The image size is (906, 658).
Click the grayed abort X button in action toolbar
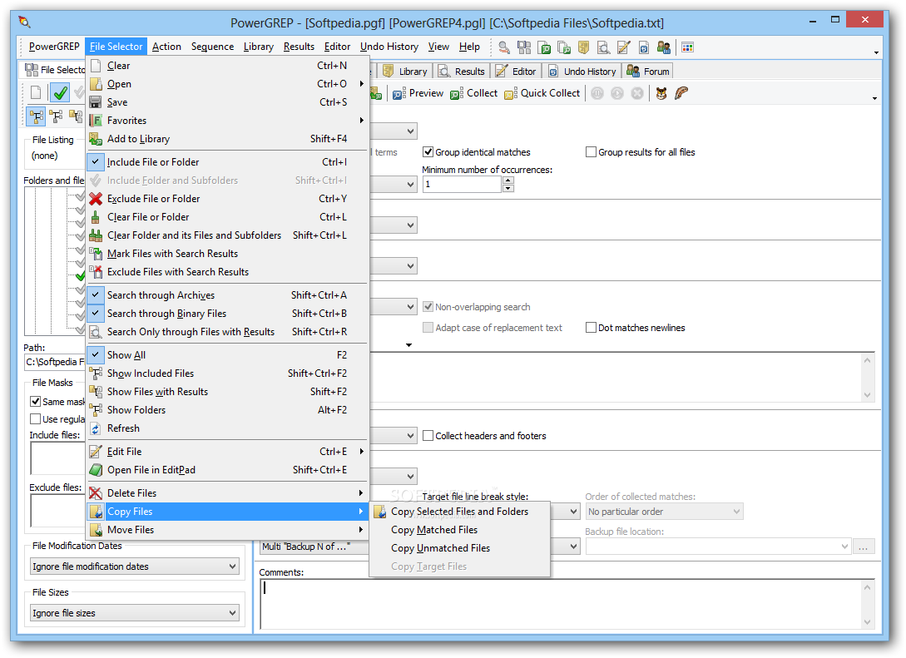(x=636, y=93)
